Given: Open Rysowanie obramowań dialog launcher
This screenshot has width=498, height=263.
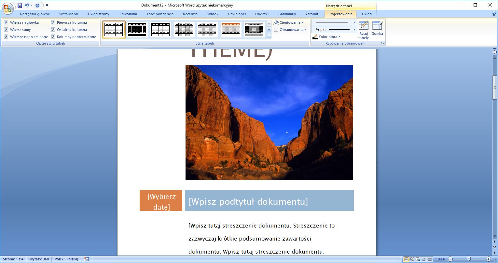Looking at the screenshot, I should tap(383, 43).
